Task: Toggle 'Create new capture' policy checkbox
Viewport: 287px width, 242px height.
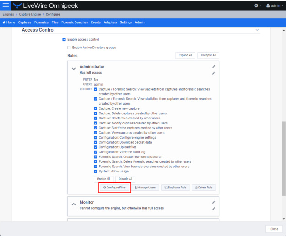Action: click(x=95, y=109)
